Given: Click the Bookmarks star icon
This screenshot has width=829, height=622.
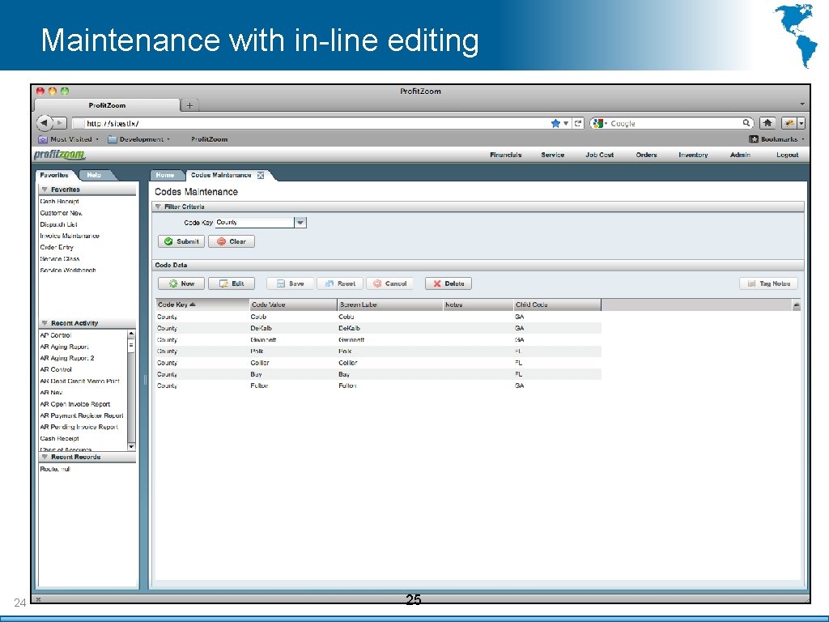Looking at the screenshot, I should pyautogui.click(x=754, y=139).
